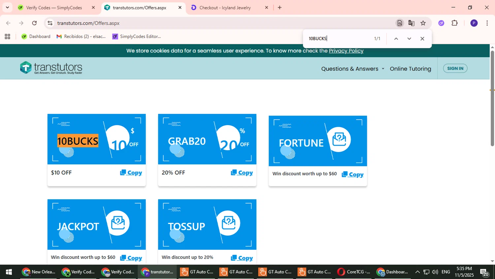495x279 pixels.
Task: Click the 10BUCKS coupon banner
Action: click(x=97, y=139)
